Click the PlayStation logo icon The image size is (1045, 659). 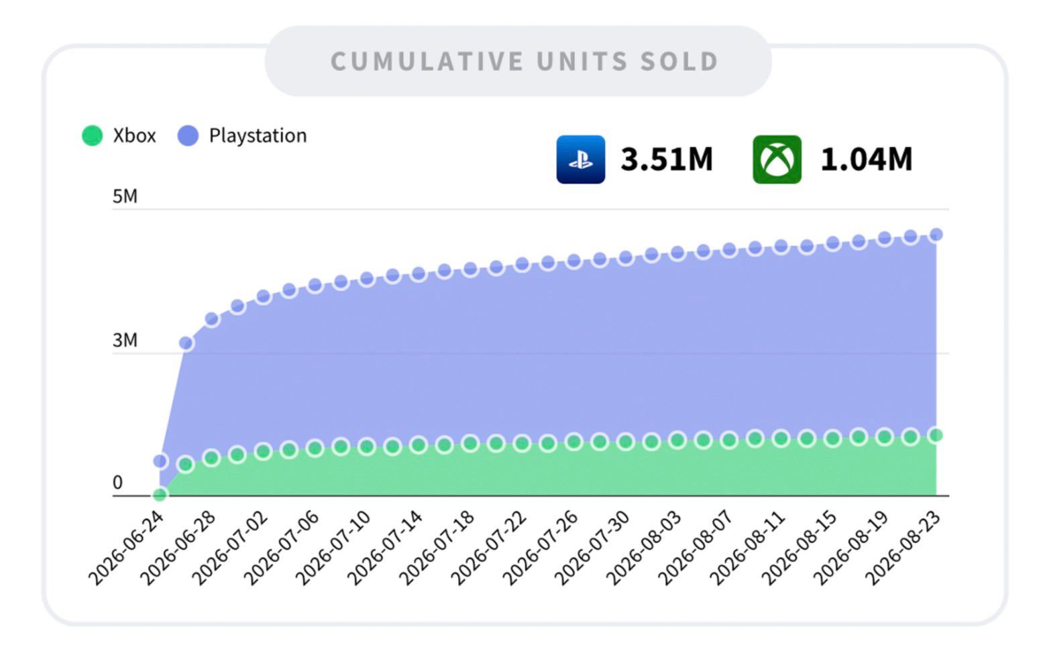point(580,160)
